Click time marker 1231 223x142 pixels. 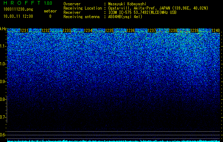coord(24,30)
